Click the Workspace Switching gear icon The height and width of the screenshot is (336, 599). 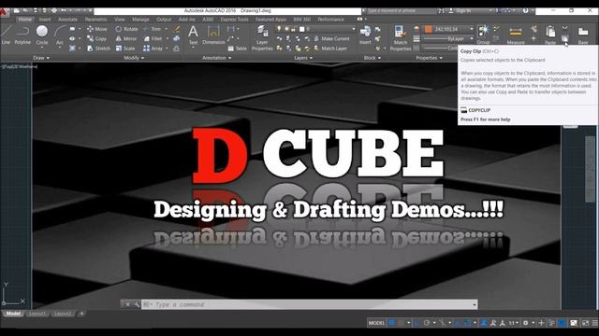[526, 323]
